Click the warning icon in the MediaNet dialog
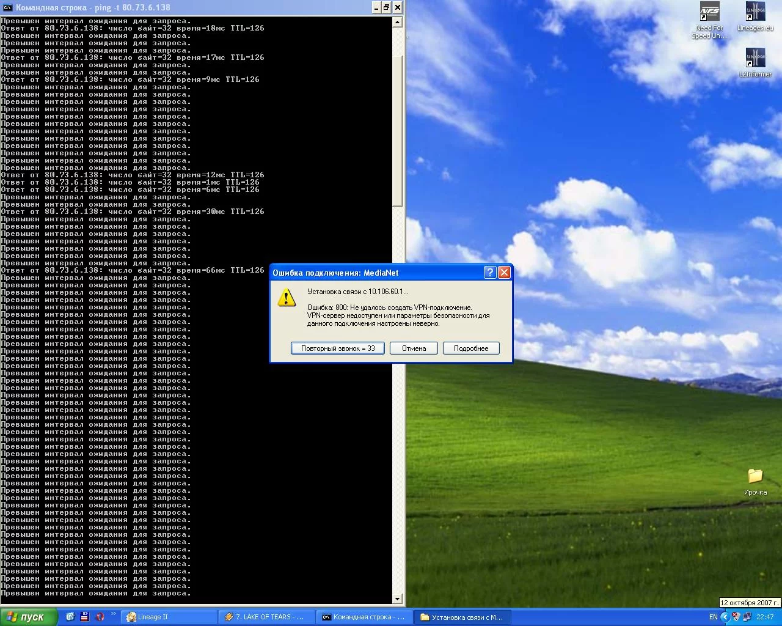This screenshot has width=782, height=626. tap(287, 298)
